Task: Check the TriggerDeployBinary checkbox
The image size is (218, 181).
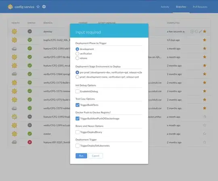Action: [78, 132]
